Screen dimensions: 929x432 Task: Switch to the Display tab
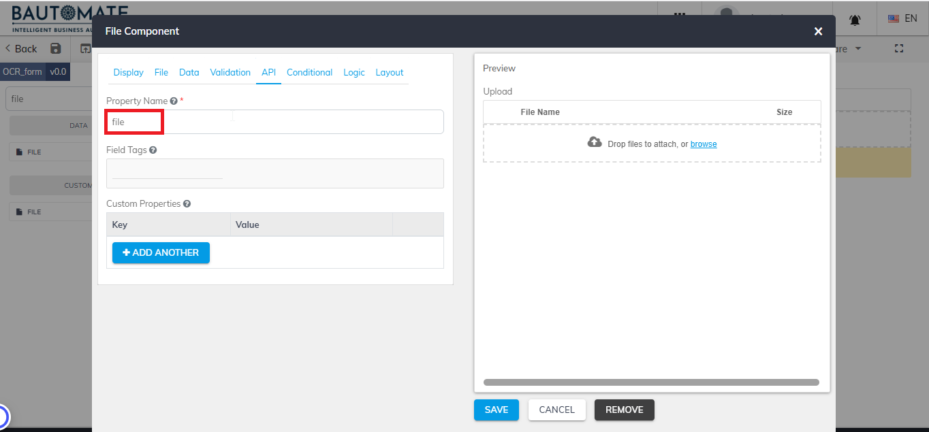tap(128, 72)
